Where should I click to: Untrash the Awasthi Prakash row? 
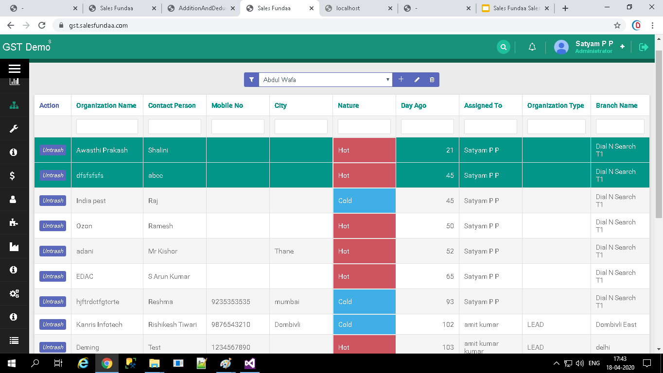click(52, 150)
